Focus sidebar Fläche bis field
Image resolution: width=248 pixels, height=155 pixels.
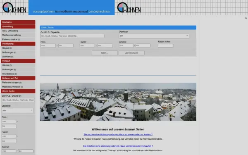point(9,141)
